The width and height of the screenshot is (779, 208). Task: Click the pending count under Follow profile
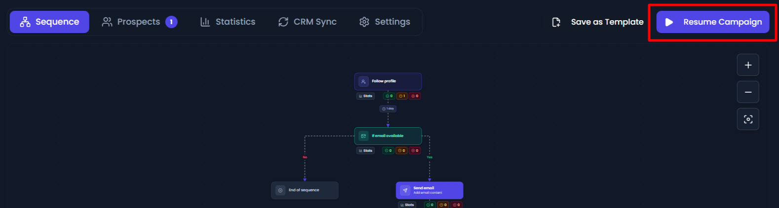pyautogui.click(x=402, y=96)
